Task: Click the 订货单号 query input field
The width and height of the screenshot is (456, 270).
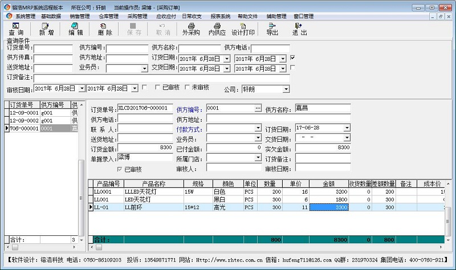Action: coord(53,48)
